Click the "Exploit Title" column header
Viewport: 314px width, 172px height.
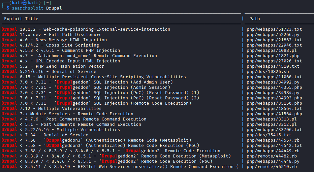[x=21, y=19]
